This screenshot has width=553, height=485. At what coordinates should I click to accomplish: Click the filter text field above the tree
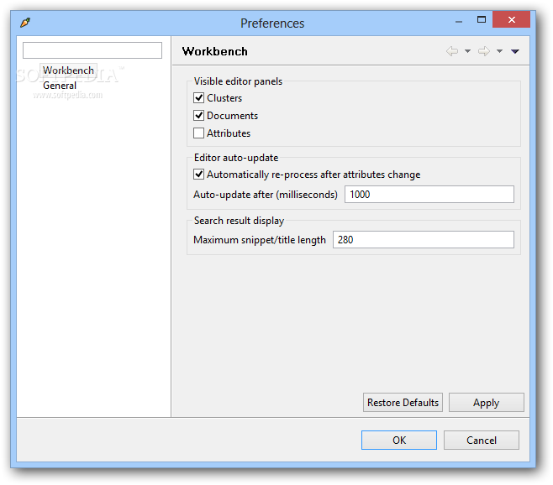pyautogui.click(x=92, y=50)
